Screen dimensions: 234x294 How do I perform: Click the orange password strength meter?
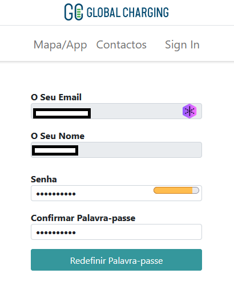(x=176, y=190)
